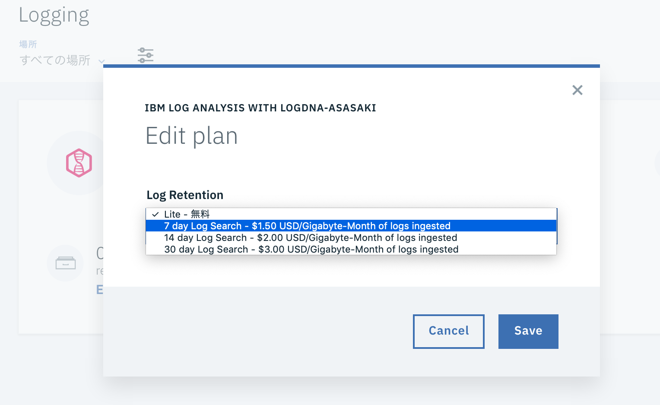Image resolution: width=660 pixels, height=405 pixels.
Task: Choose the 14 day Log Search option
Action: point(310,237)
